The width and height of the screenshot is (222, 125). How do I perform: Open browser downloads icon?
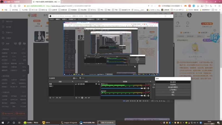click(x=198, y=6)
